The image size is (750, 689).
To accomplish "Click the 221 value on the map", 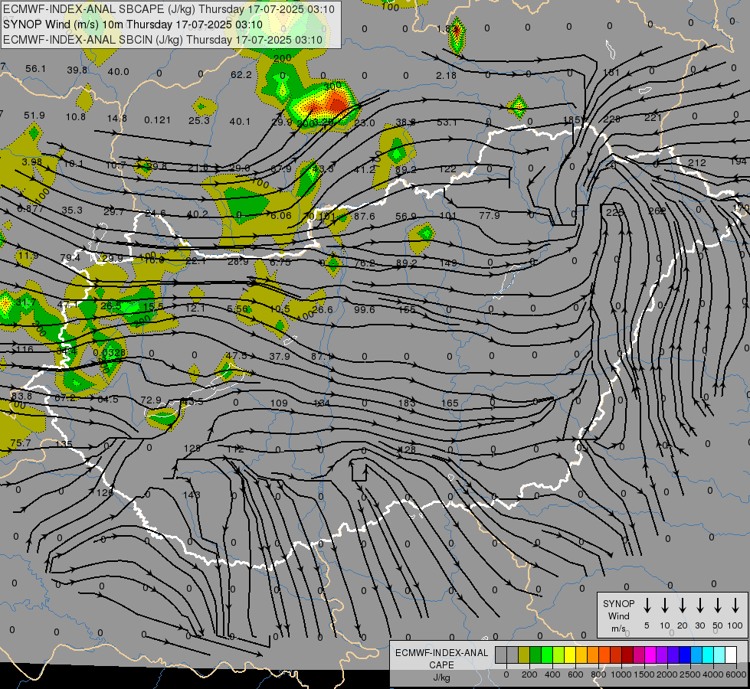I will point(653,118).
